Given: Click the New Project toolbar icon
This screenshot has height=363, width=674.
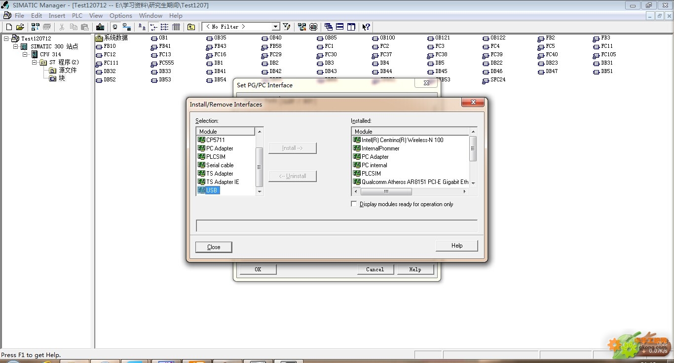Looking at the screenshot, I should pos(9,27).
